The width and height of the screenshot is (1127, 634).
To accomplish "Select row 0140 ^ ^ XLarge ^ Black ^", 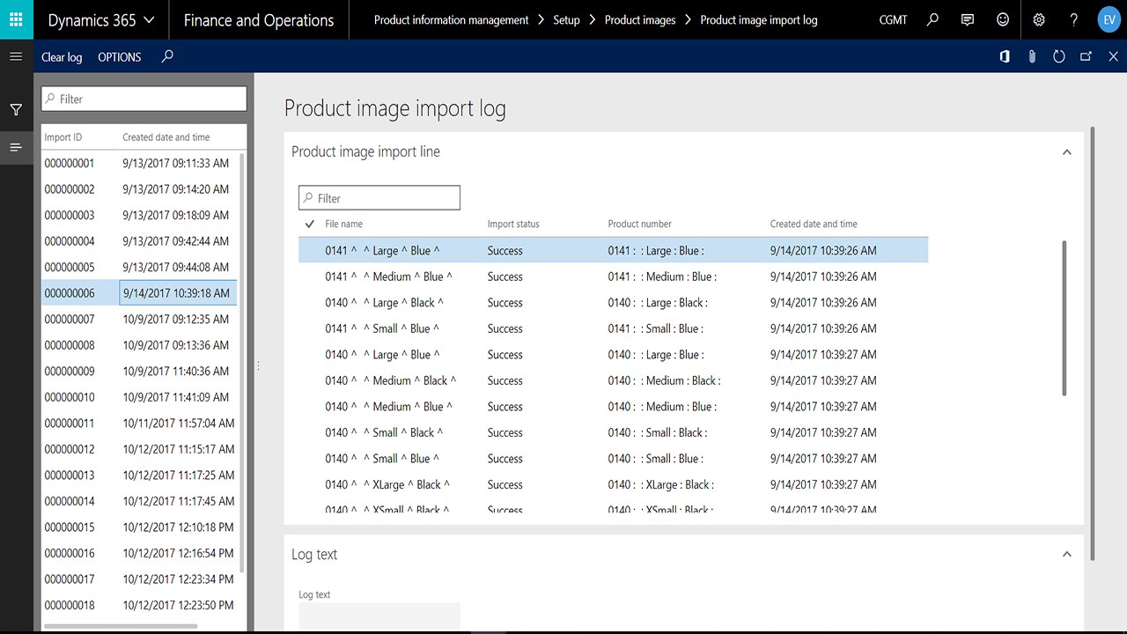I will click(x=613, y=484).
